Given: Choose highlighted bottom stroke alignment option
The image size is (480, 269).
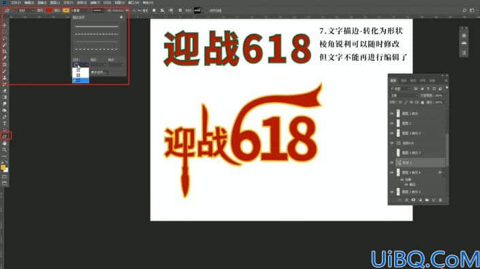Looking at the screenshot, I should pos(80,80).
